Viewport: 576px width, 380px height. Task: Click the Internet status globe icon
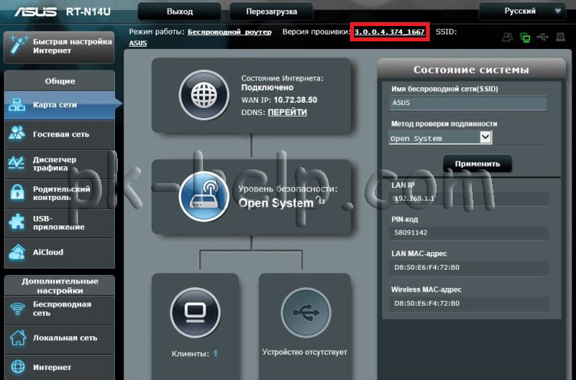click(x=204, y=95)
